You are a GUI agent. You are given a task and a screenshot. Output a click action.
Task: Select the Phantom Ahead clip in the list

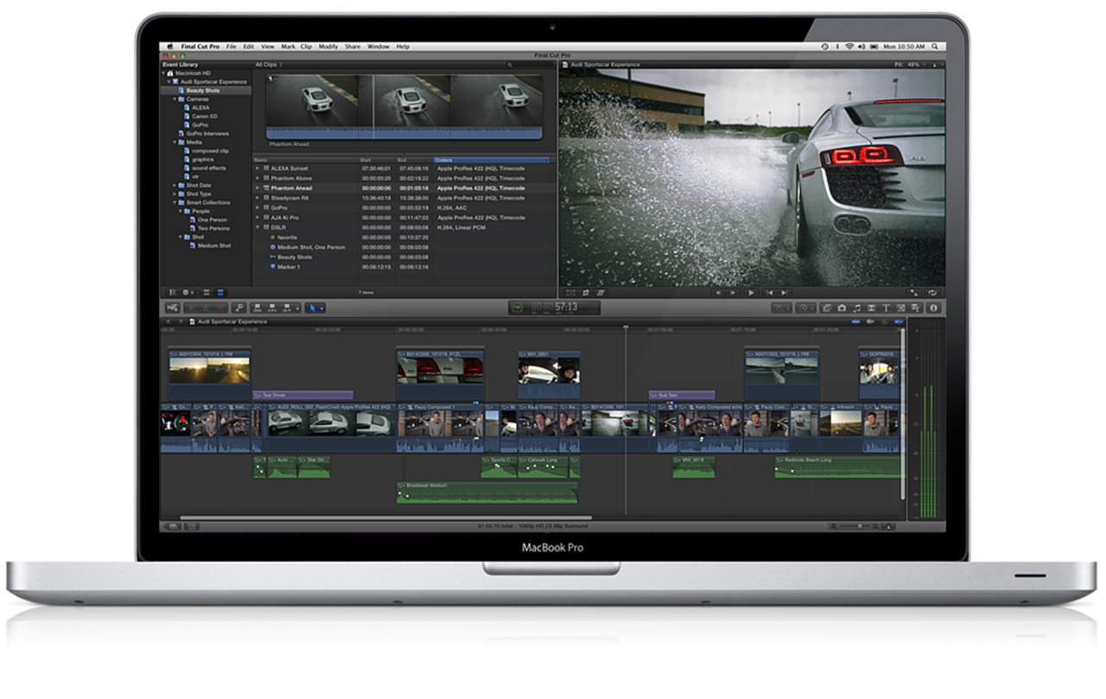point(294,187)
